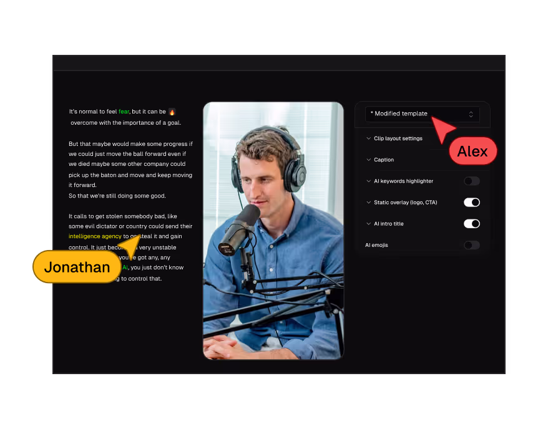Click the transcript paragraph starting "But that maybe"
558x429 pixels.
(x=130, y=164)
